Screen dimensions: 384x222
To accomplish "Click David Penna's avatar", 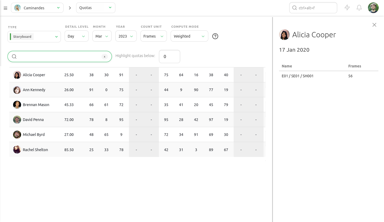I will 17,120.
